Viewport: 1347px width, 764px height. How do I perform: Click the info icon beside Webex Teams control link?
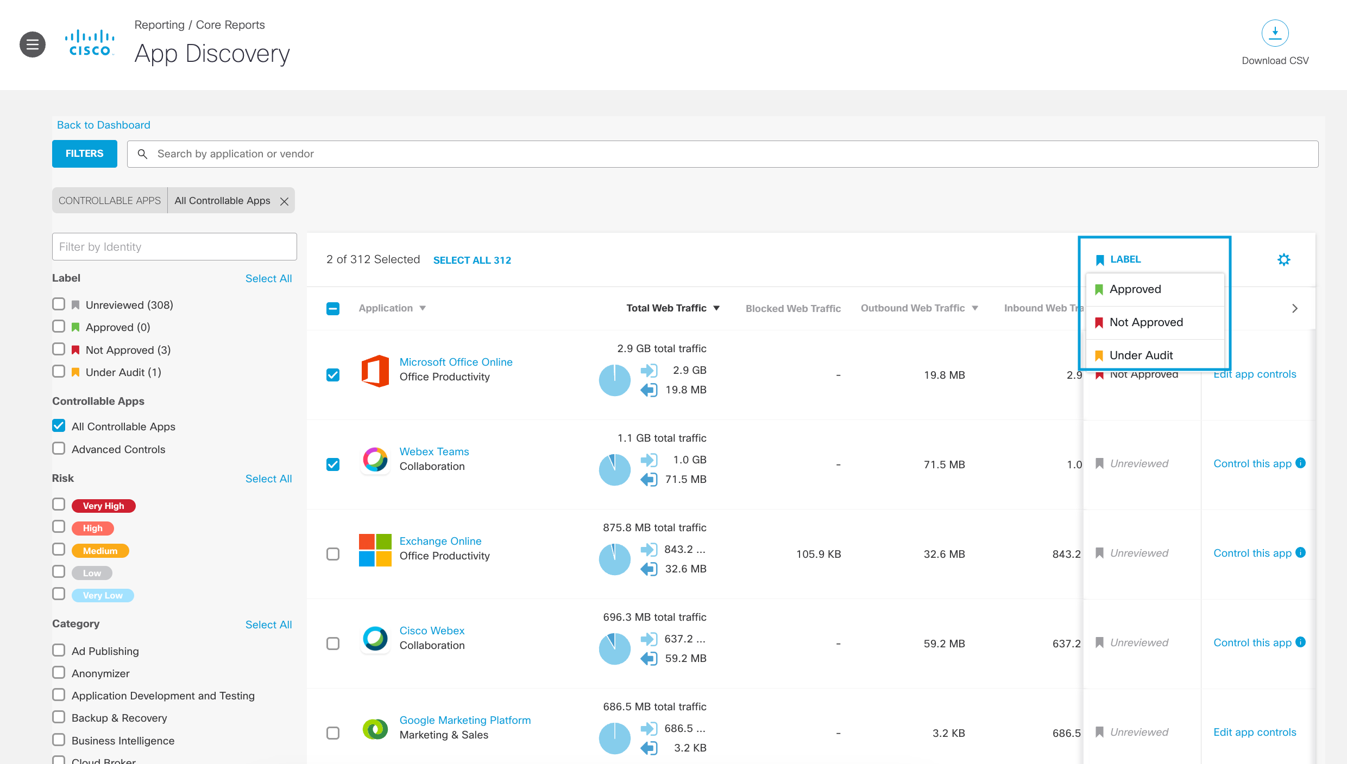(1300, 463)
